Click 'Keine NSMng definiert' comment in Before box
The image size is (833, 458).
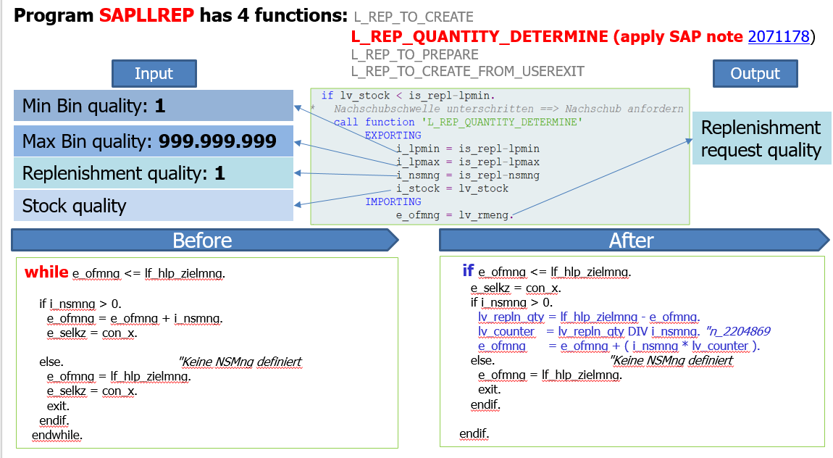[x=240, y=362]
